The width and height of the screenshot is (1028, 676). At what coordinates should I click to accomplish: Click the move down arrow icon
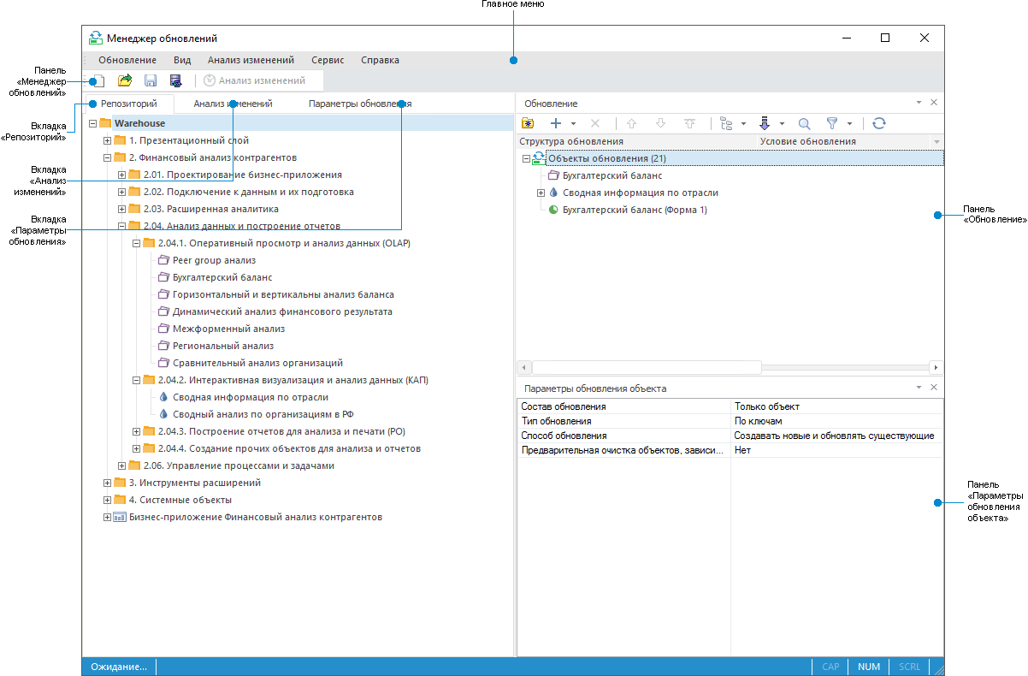point(660,123)
